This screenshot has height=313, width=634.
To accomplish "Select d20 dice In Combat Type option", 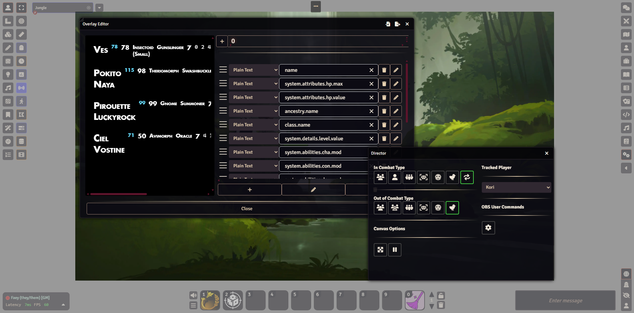I will click(438, 177).
